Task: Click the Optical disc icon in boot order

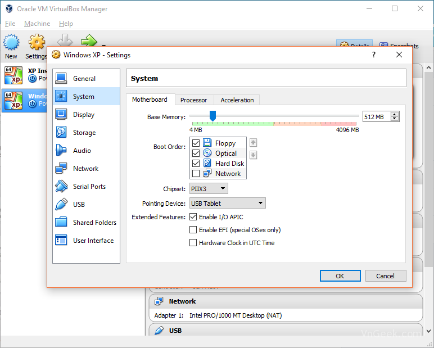Action: click(207, 153)
